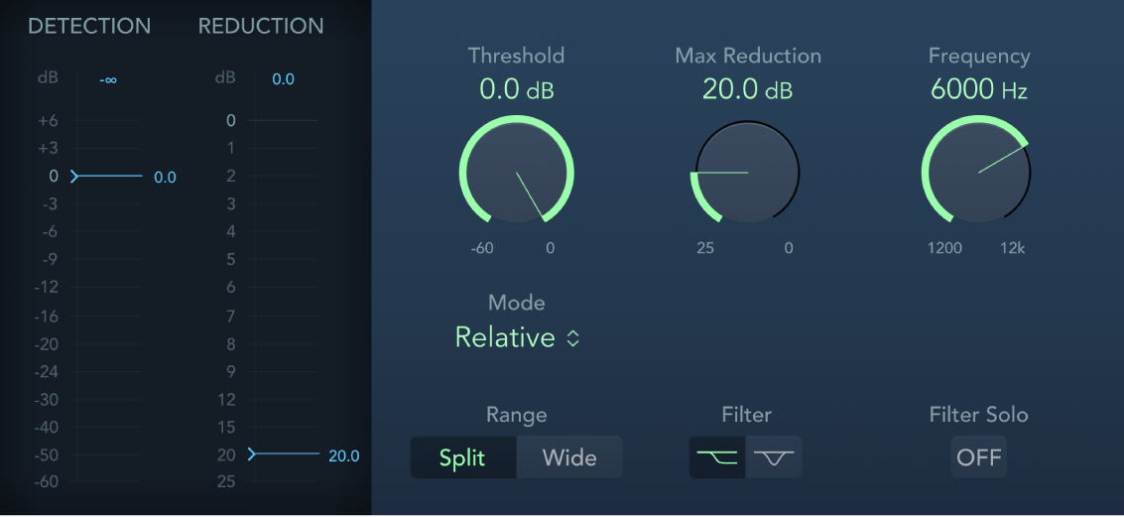Click the Max Reduction knob

747,173
